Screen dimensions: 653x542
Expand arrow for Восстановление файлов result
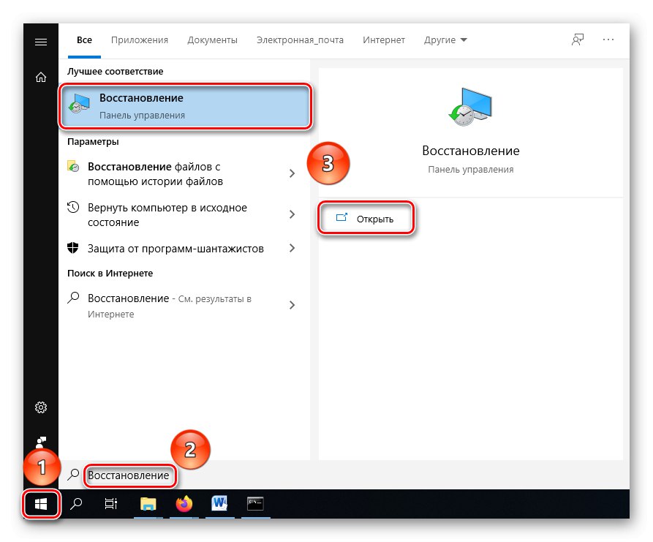292,173
